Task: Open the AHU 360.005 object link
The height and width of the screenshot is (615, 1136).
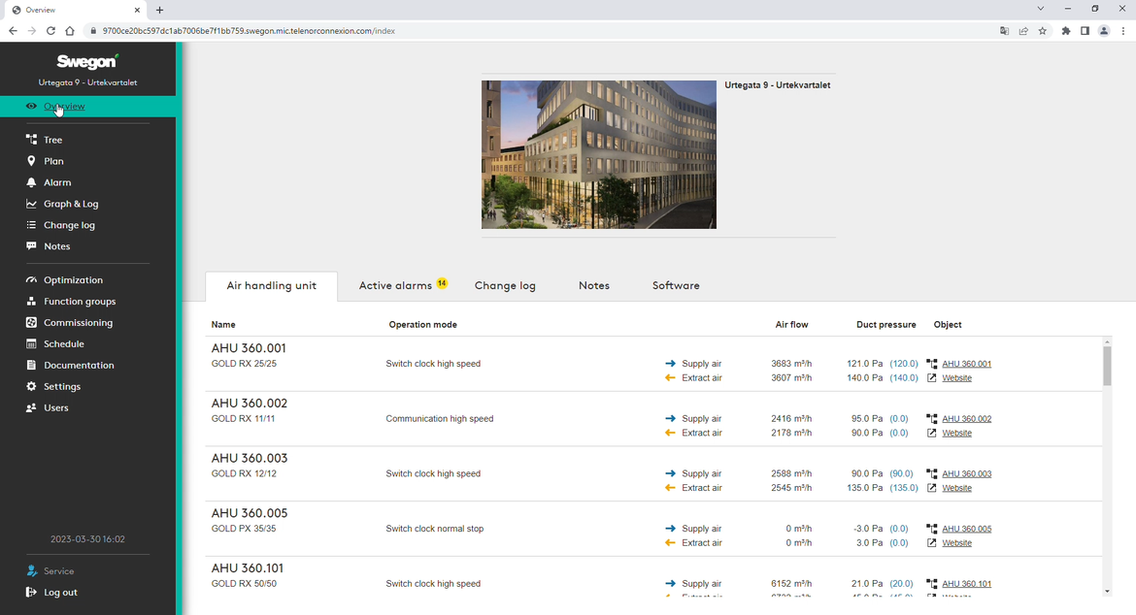Action: pos(966,529)
